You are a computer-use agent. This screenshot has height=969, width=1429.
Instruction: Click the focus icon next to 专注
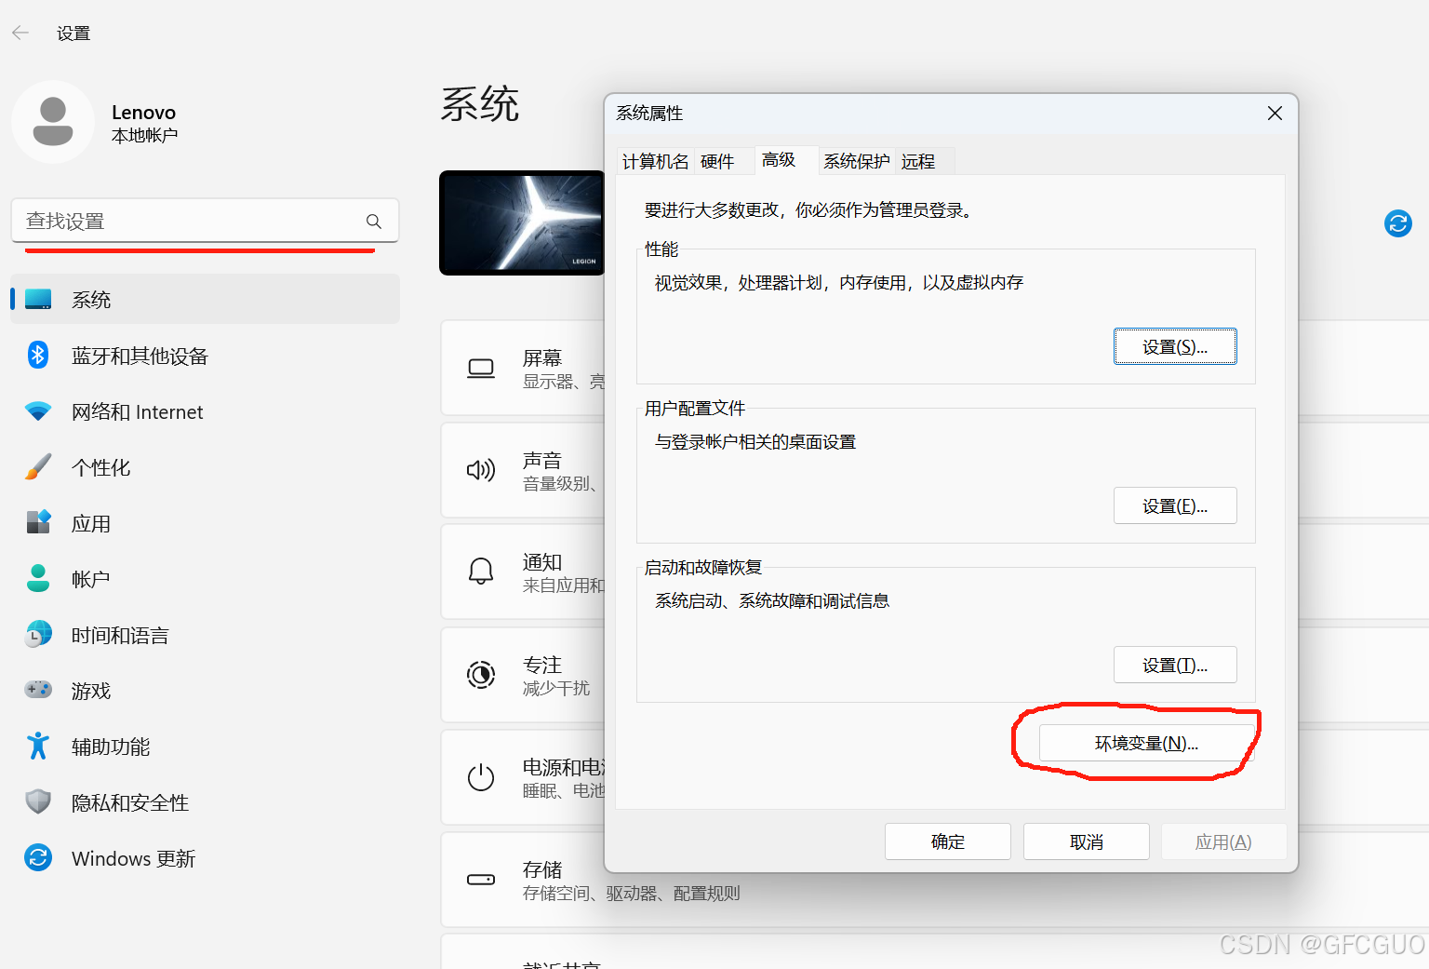[481, 674]
